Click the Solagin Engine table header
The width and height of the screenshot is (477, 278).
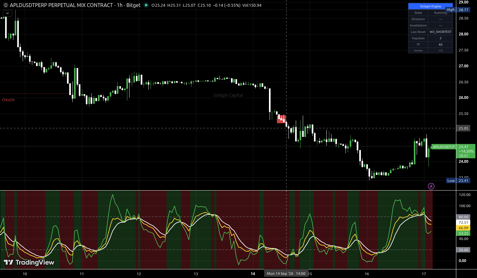430,6
